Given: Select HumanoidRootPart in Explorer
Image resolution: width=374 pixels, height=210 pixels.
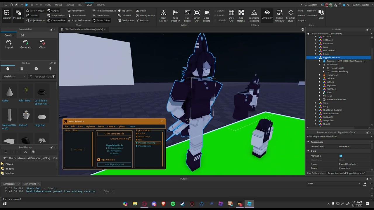Looking at the screenshot, I should tap(337, 99).
